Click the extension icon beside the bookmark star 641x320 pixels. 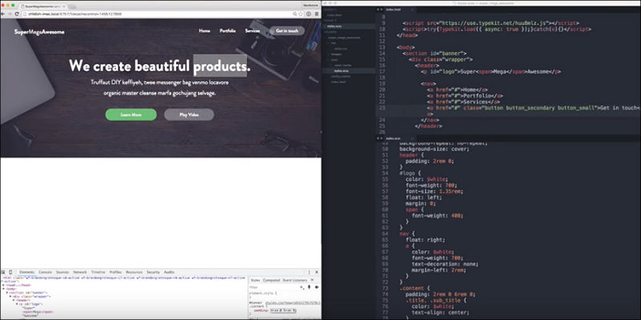coord(308,14)
